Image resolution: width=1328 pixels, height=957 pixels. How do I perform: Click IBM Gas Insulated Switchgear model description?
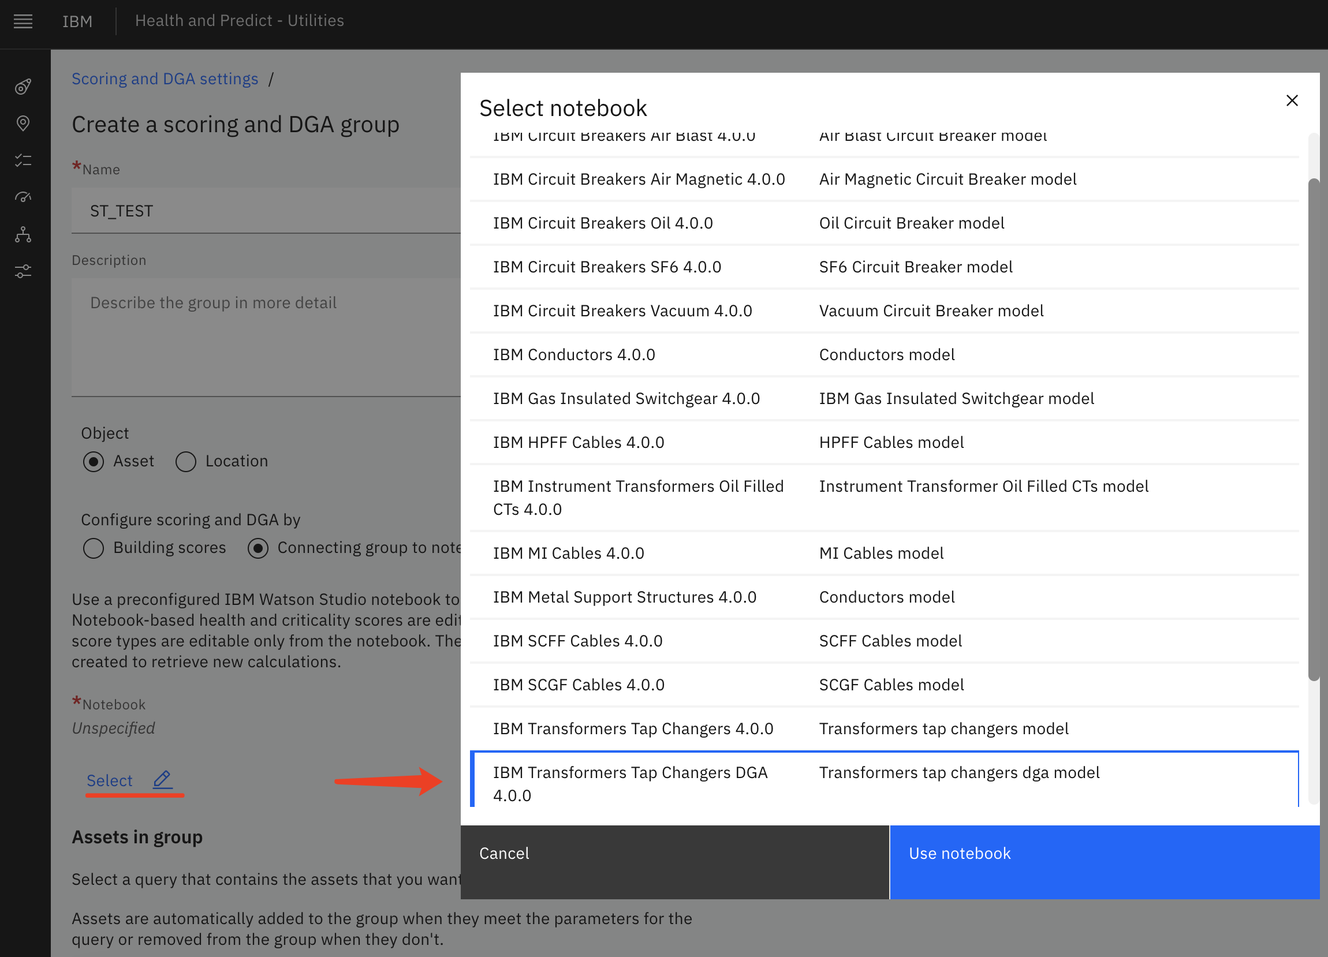point(956,399)
